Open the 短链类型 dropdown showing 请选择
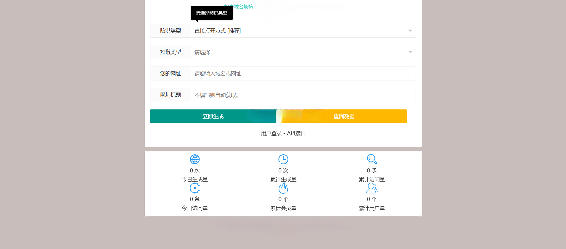Image resolution: width=566 pixels, height=249 pixels. click(x=299, y=52)
